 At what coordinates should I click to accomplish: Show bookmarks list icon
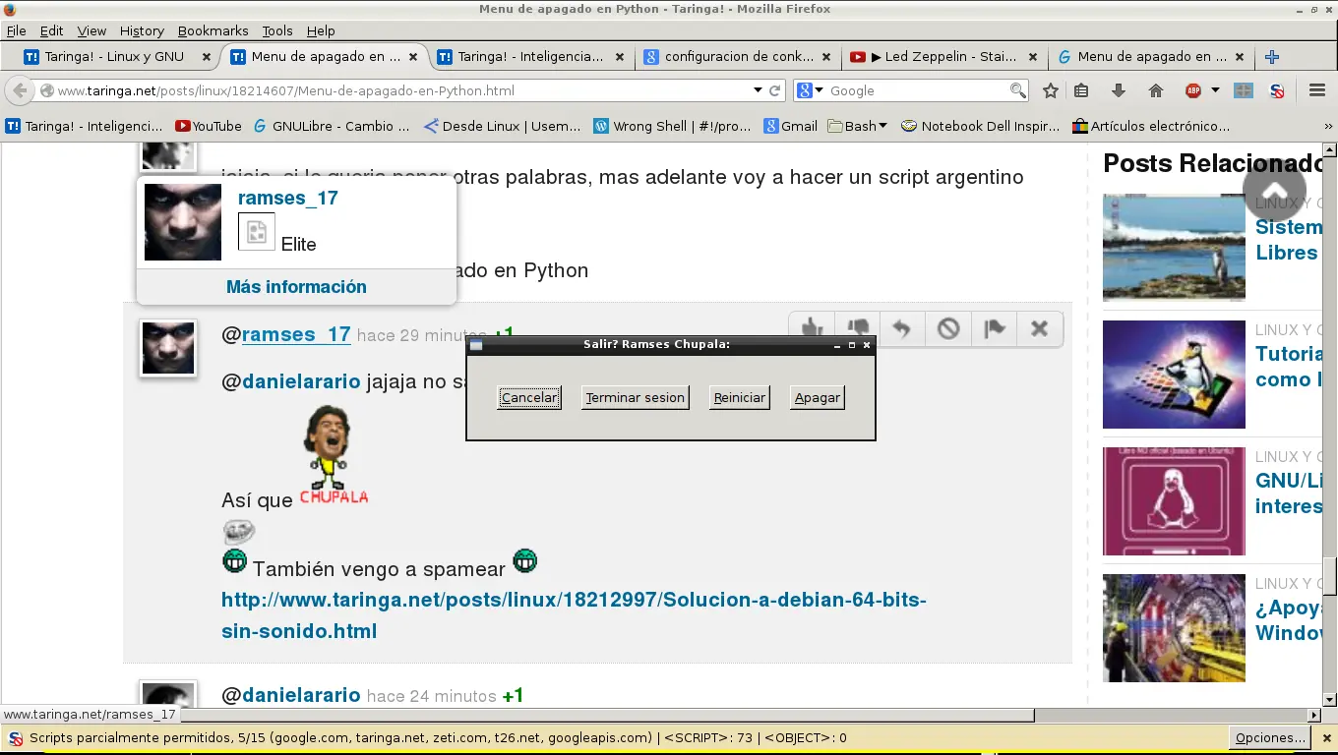[x=1081, y=90]
